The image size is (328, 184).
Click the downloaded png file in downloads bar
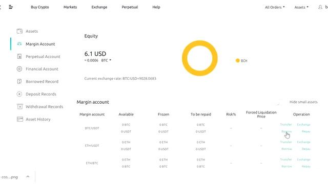pyautogui.click(x=9, y=177)
